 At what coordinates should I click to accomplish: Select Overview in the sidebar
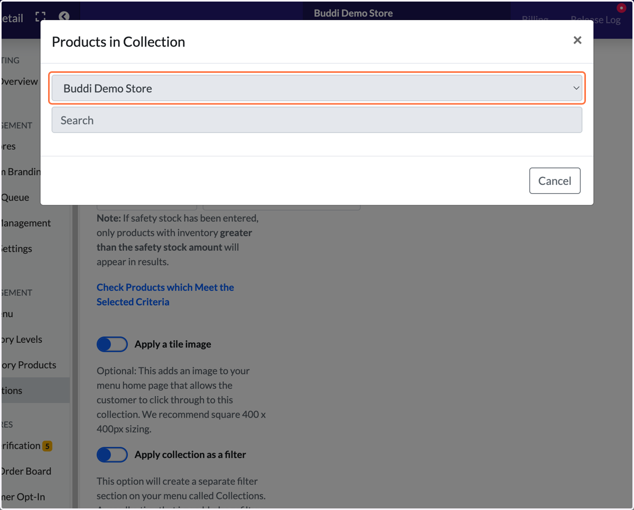(x=19, y=81)
